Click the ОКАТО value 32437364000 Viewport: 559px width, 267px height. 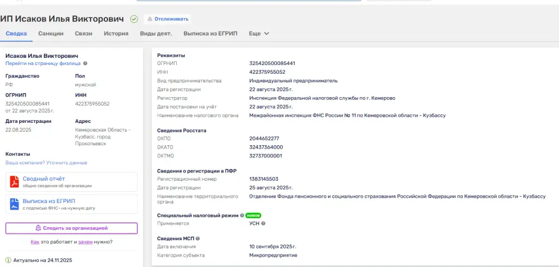pyautogui.click(x=266, y=147)
